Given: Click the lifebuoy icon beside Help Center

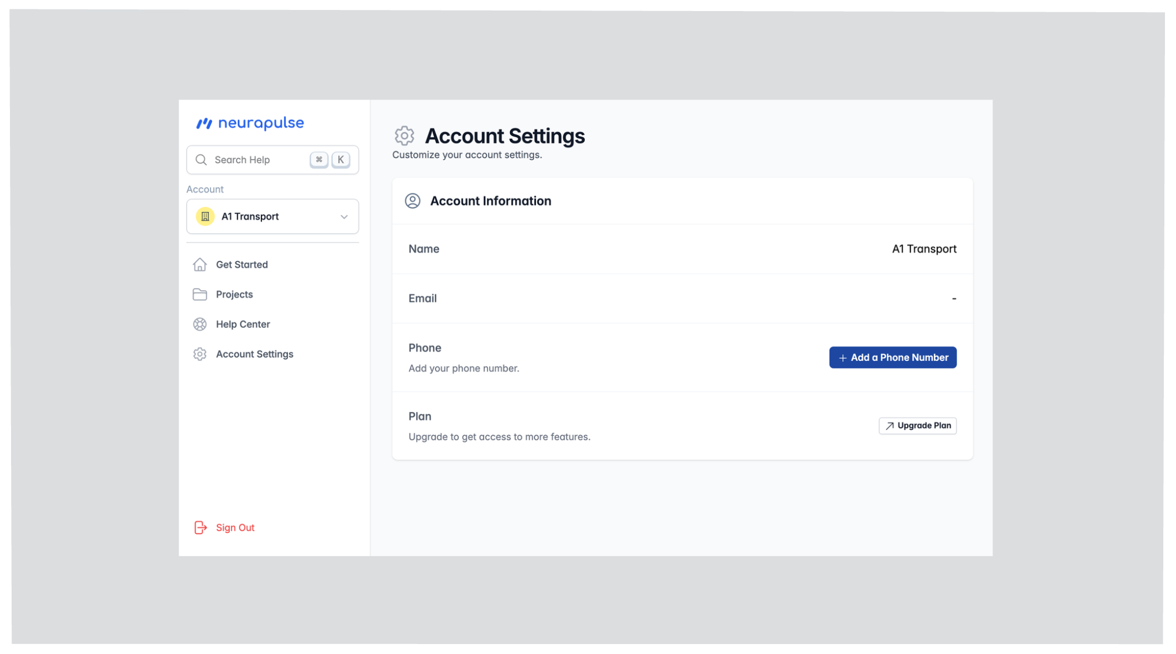Looking at the screenshot, I should (200, 325).
